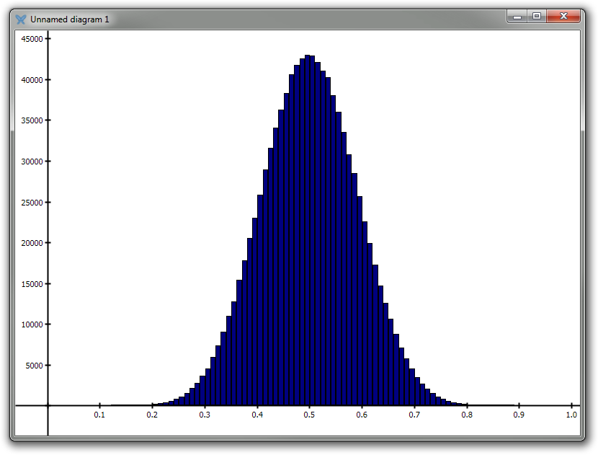Select the 5000 label on vertical axis
Screen dimensions: 598x455
click(x=32, y=365)
